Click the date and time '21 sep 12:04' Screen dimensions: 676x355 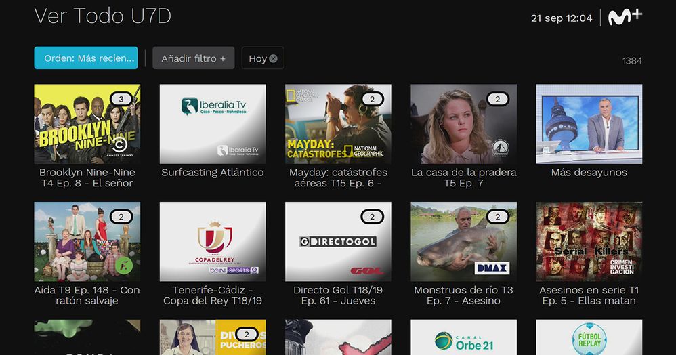(562, 18)
